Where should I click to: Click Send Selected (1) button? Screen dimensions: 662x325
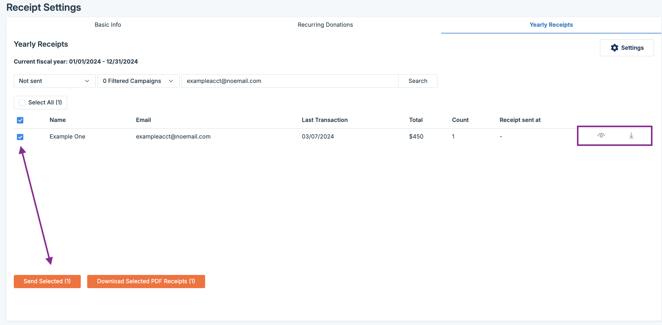coord(47,281)
